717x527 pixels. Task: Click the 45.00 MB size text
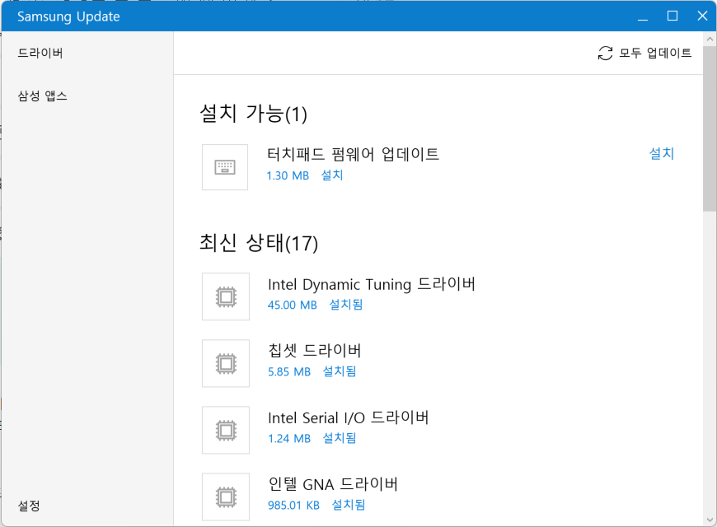point(293,305)
